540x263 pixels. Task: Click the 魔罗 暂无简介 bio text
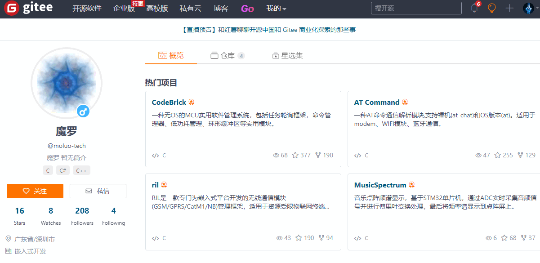67,158
